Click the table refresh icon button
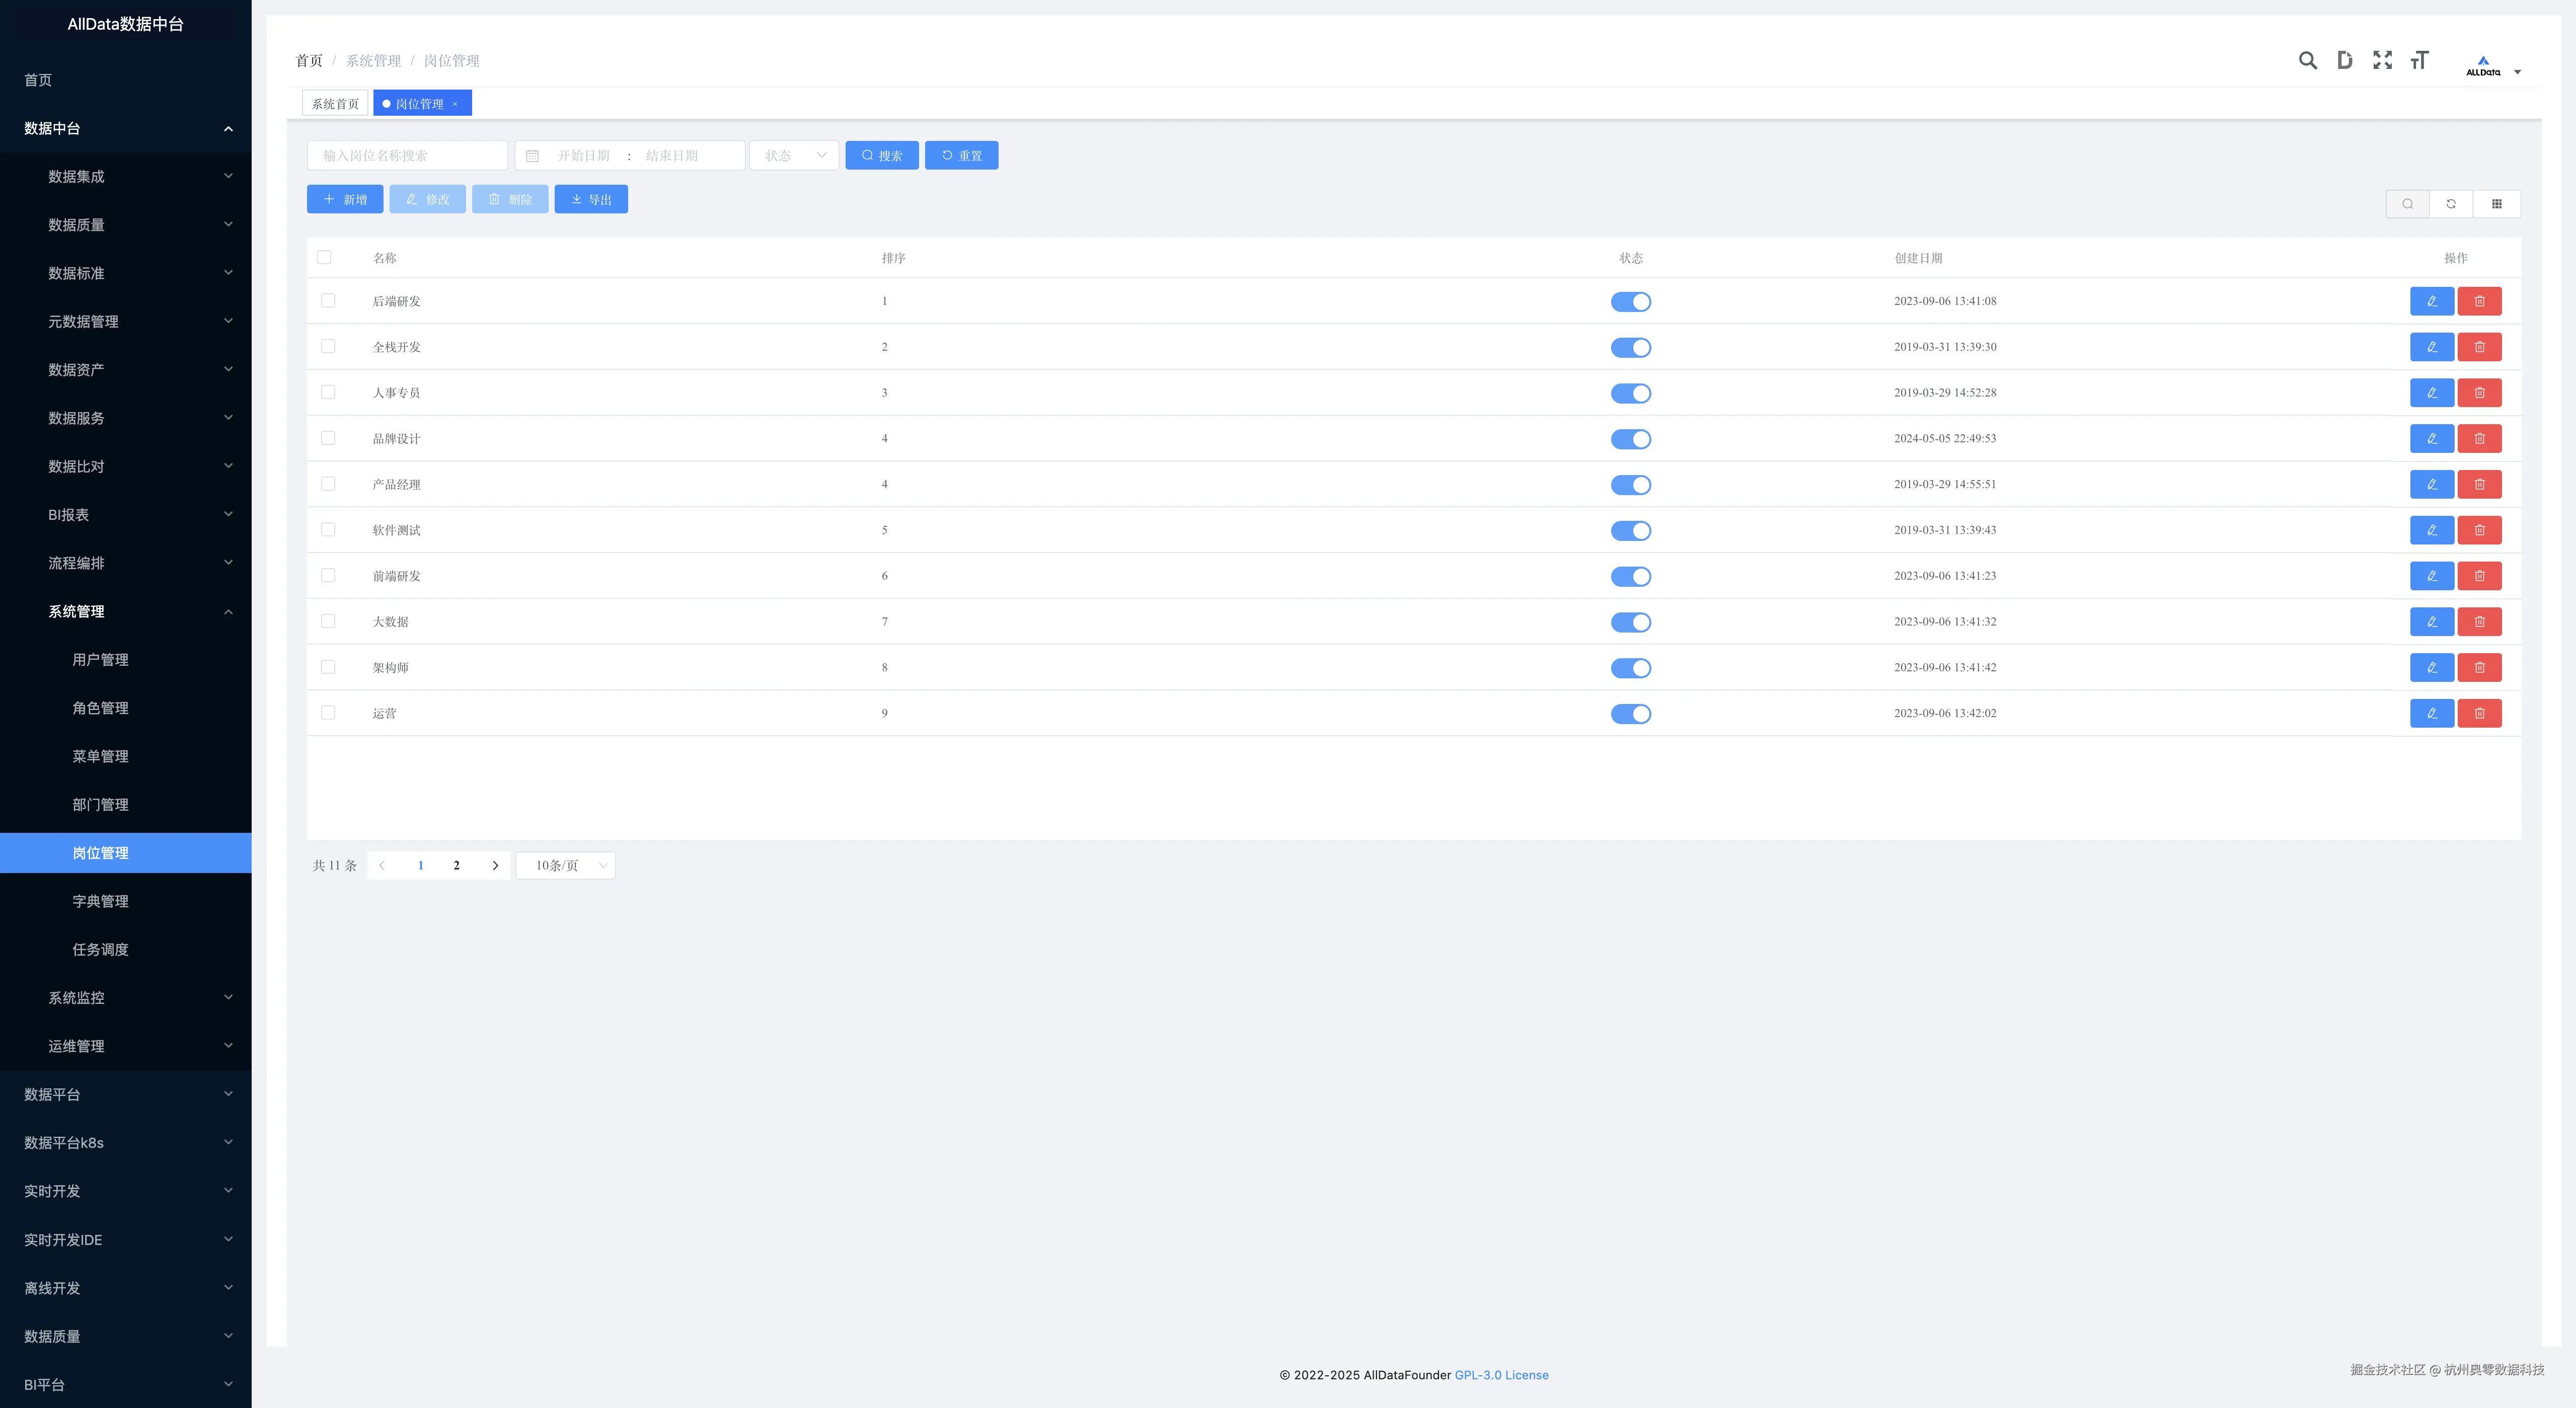 [2451, 204]
